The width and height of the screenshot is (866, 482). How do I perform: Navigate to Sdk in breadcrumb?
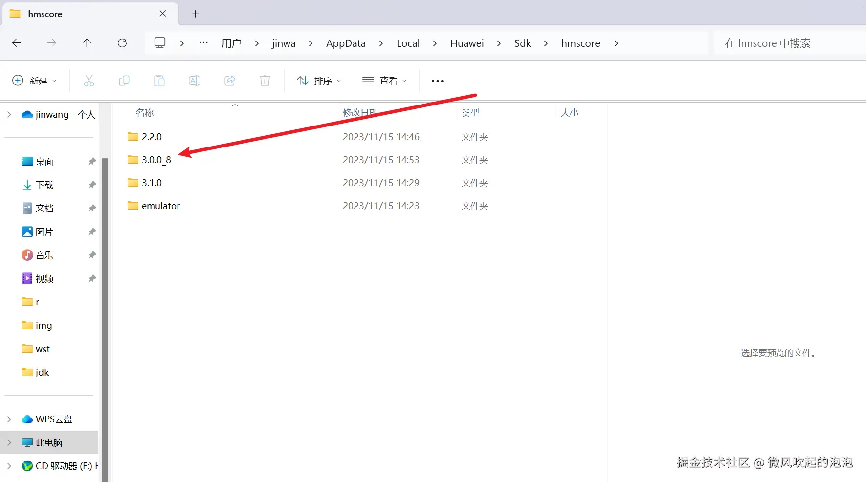coord(522,43)
